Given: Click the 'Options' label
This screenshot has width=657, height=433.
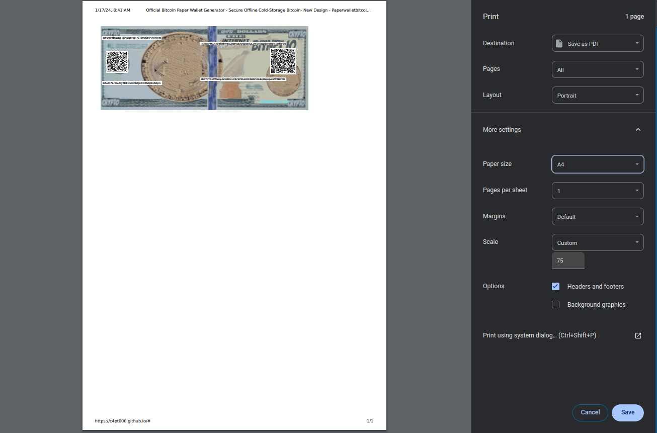Looking at the screenshot, I should tap(494, 286).
